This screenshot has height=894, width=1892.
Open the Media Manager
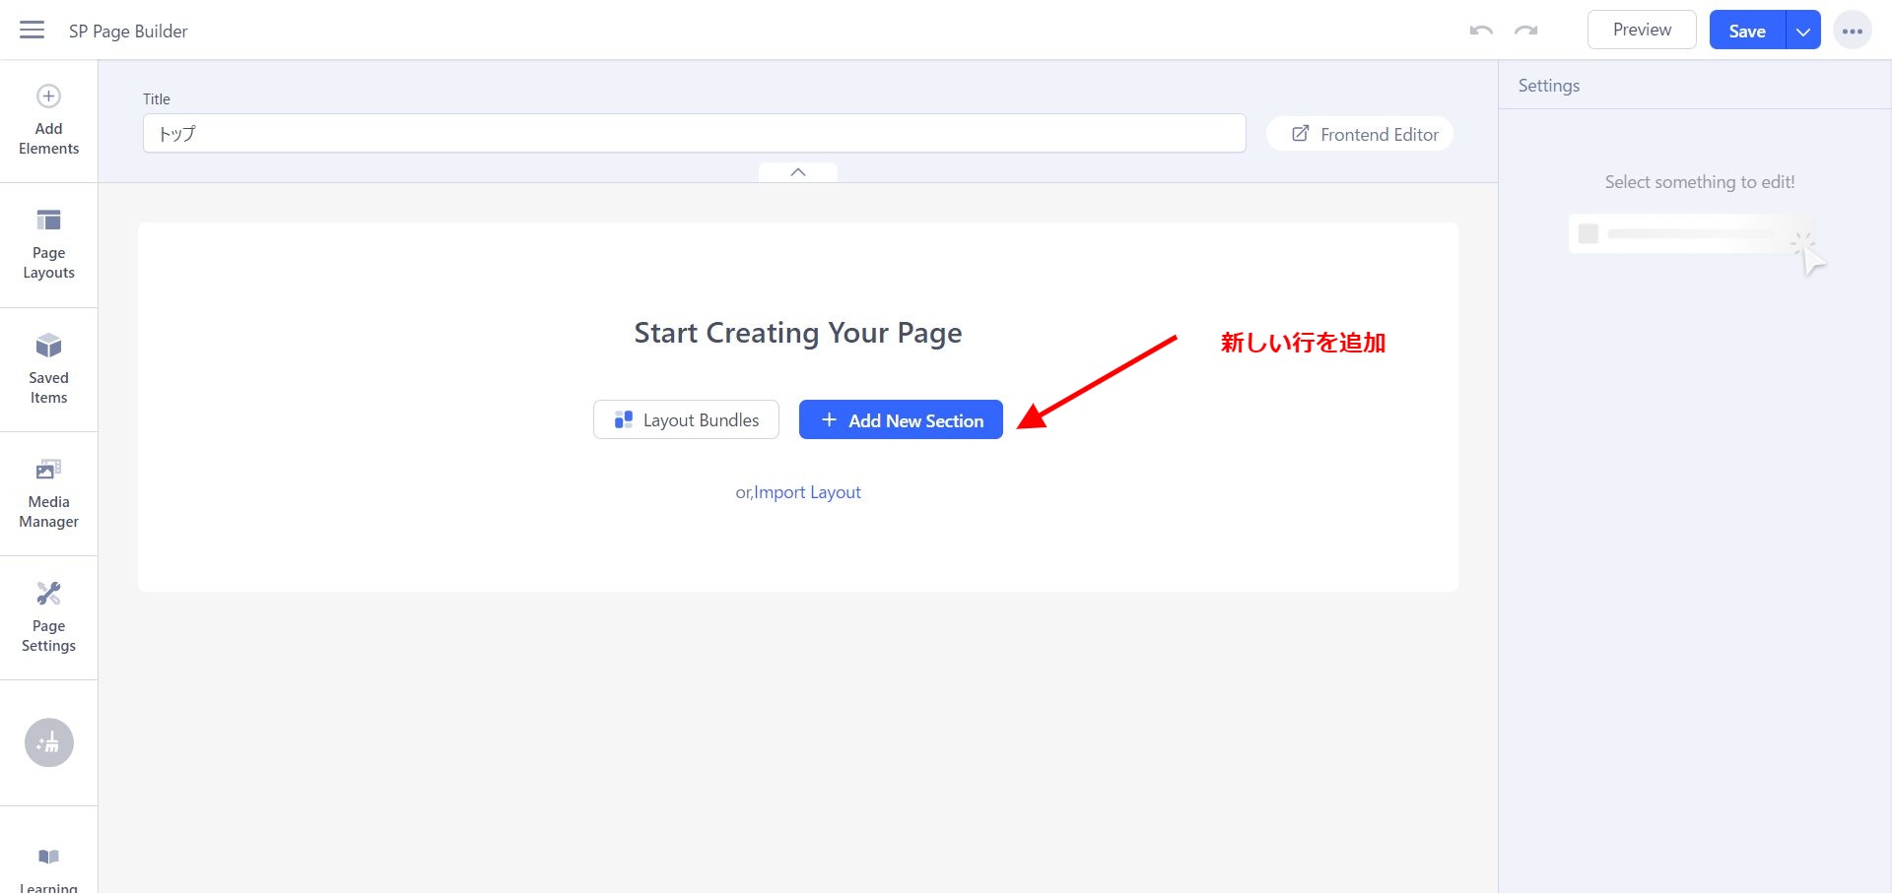pos(48,493)
